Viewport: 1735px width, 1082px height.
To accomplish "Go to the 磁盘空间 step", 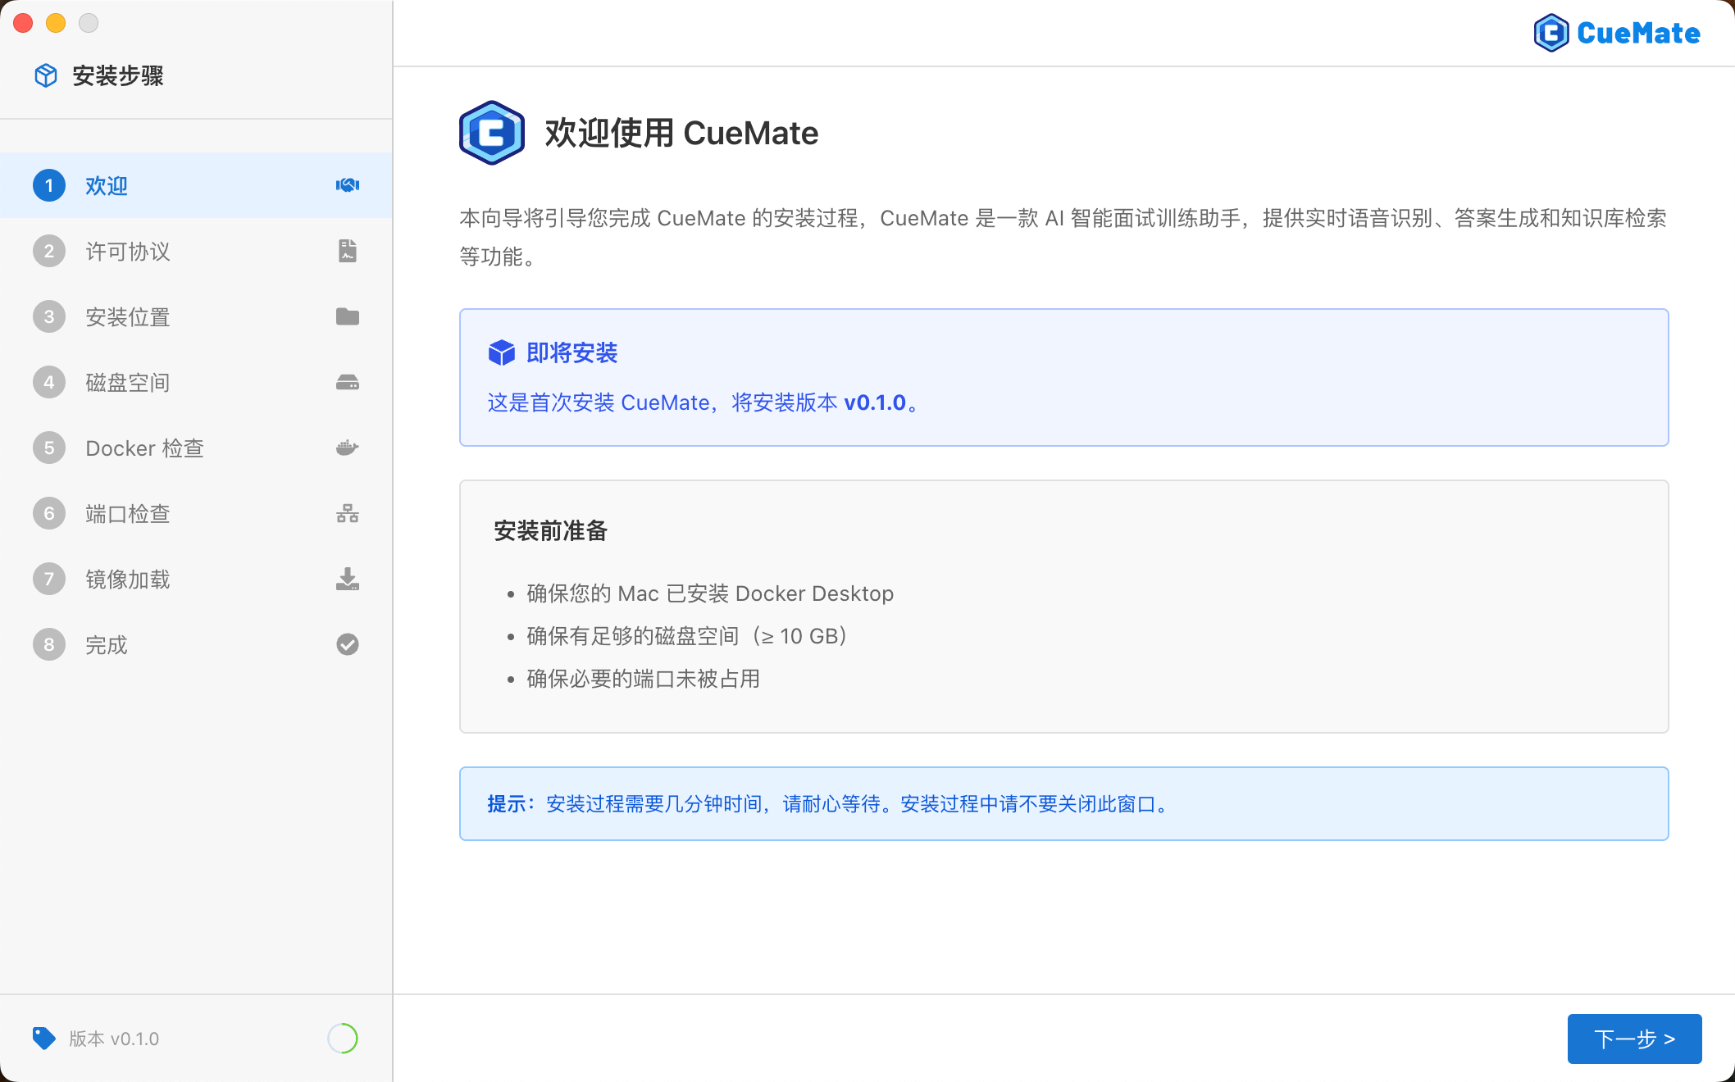I will point(128,382).
